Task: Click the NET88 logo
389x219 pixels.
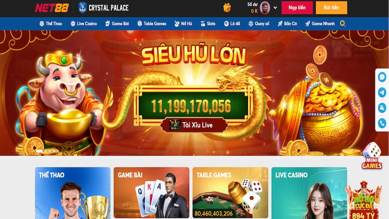Action: pyautogui.click(x=52, y=8)
